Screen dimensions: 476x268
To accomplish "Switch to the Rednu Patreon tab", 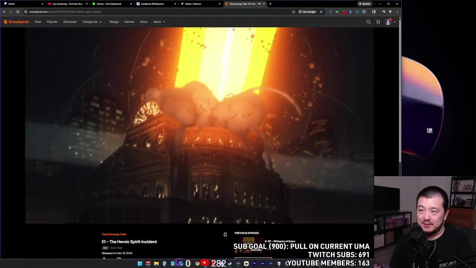I will 200,4.
